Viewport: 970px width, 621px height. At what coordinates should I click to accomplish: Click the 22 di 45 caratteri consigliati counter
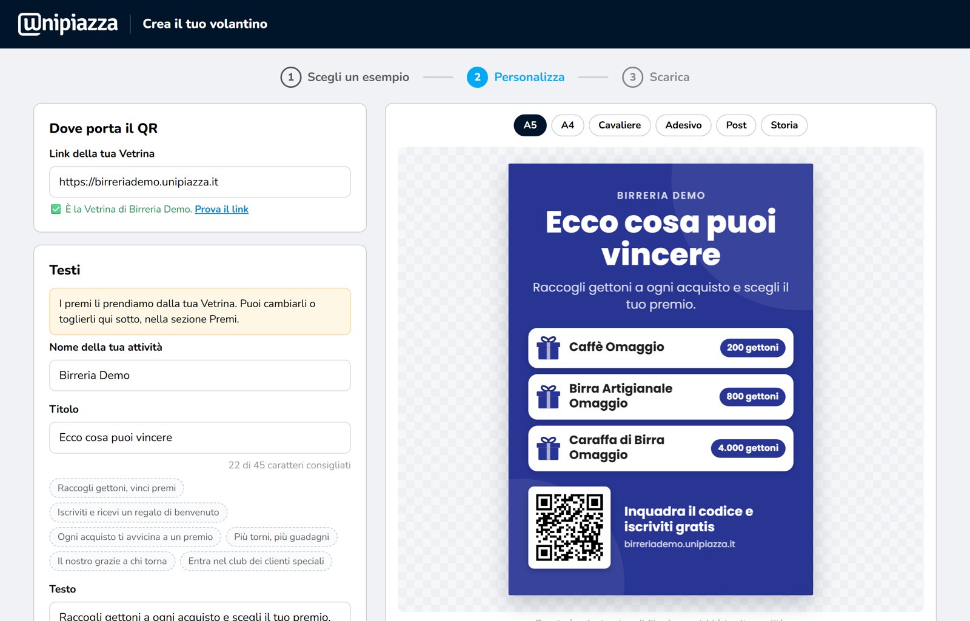coord(289,465)
